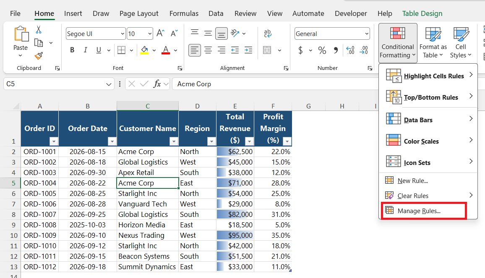Screen dimensions: 485x278
Task: Click Merge & Center icon
Action: point(267,50)
